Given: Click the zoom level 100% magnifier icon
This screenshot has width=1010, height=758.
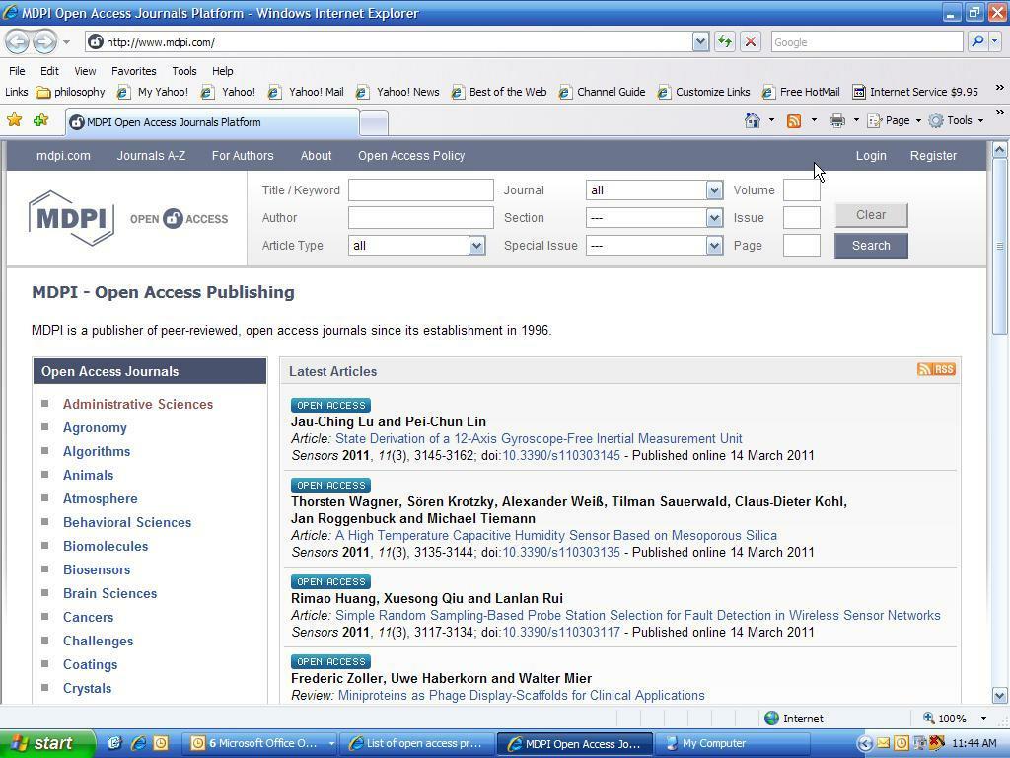Looking at the screenshot, I should coord(929,719).
